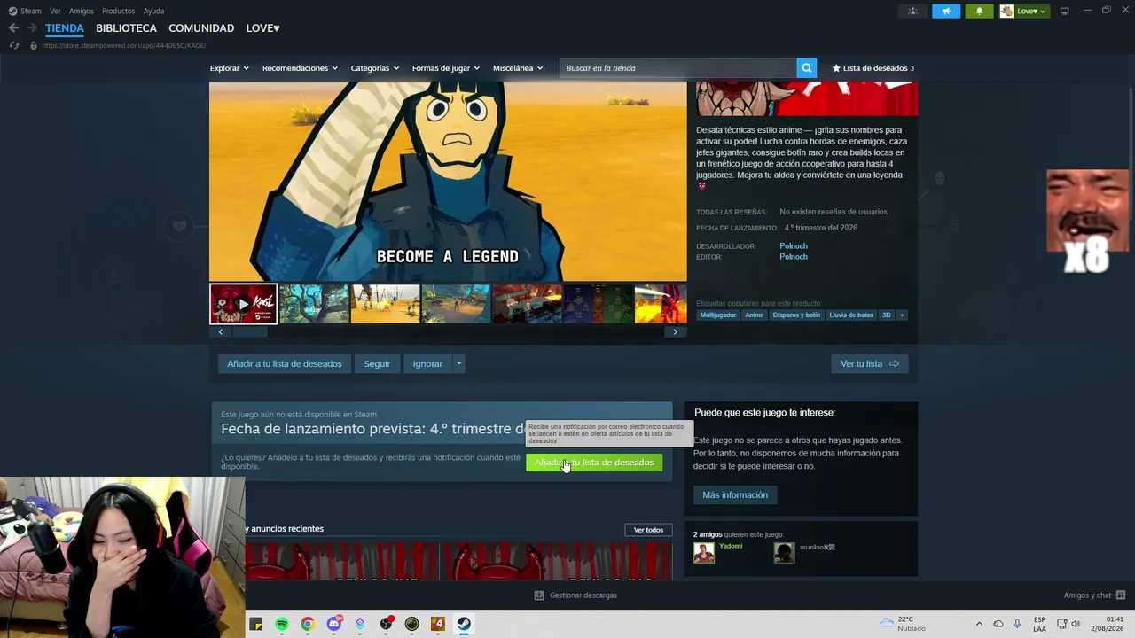1135x638 pixels.
Task: Switch to the BIBLIOTECA tab
Action: tap(126, 28)
